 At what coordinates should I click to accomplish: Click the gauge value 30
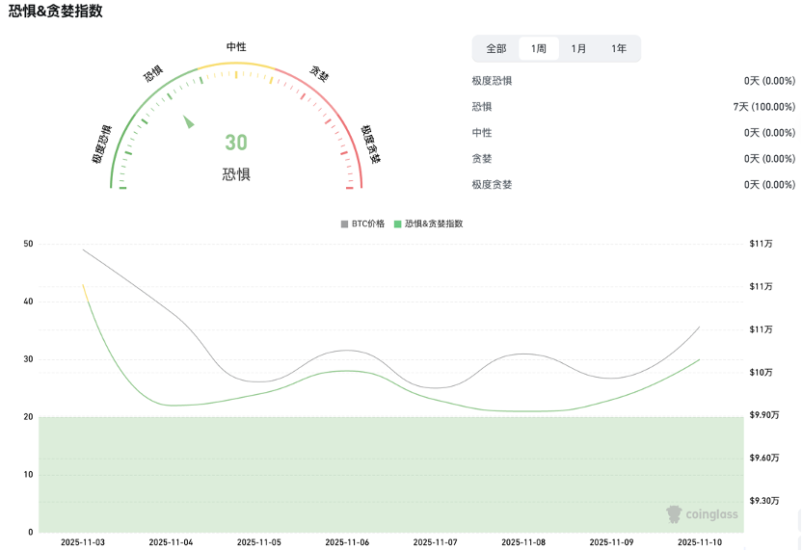click(236, 144)
